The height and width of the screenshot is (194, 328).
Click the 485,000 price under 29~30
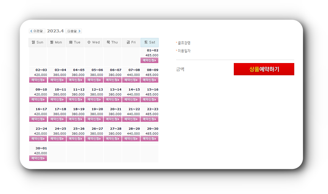152,134
